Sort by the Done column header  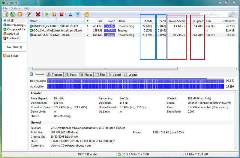tap(110, 21)
